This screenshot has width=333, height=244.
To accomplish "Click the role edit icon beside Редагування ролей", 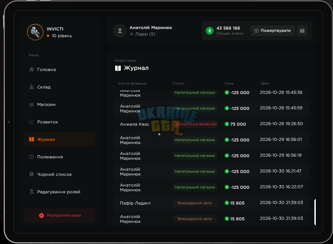I will [31, 192].
